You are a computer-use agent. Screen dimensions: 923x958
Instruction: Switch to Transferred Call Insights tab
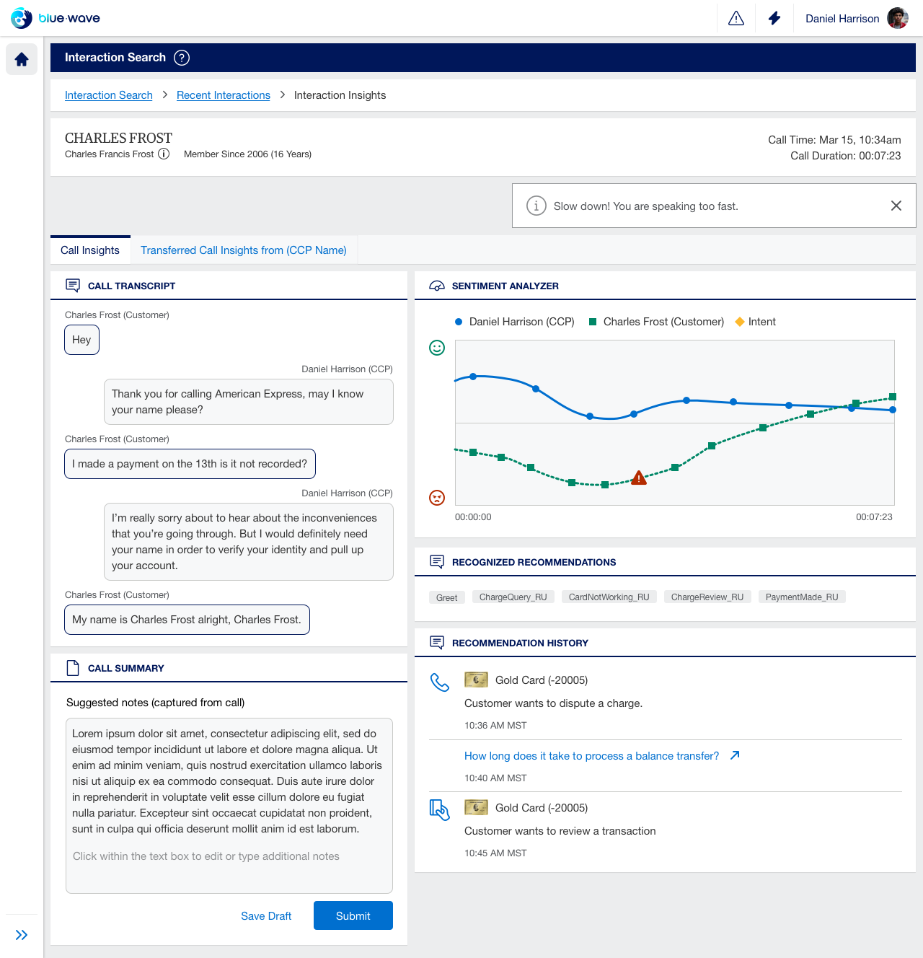244,250
